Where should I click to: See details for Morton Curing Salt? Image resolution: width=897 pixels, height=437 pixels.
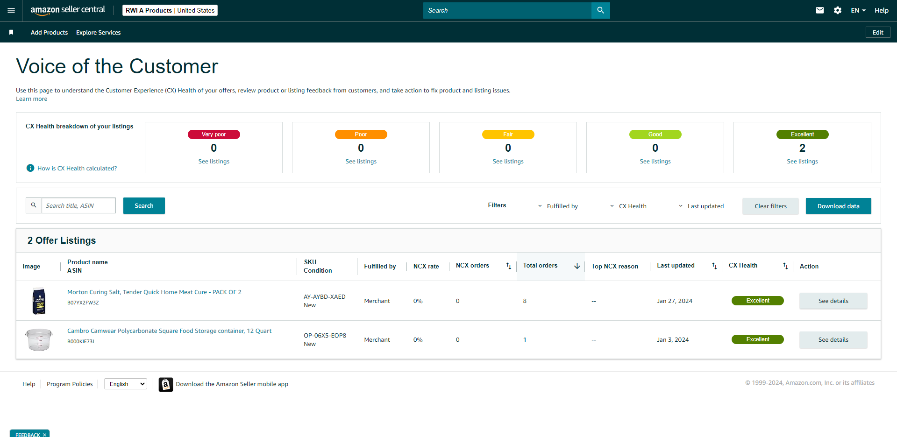[833, 301]
